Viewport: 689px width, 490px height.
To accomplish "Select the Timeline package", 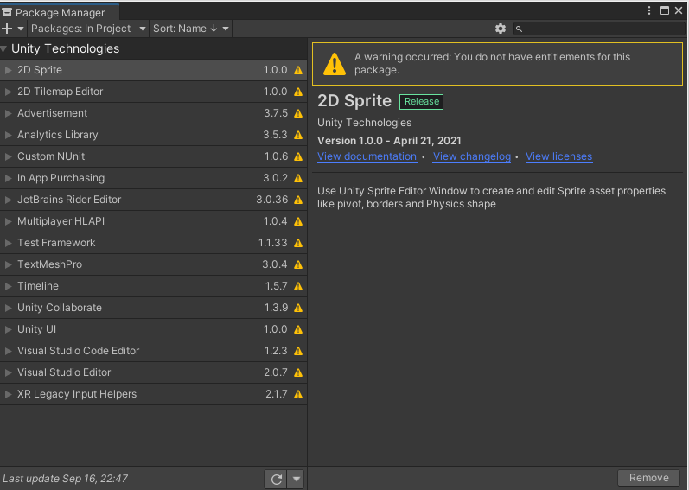I will click(153, 286).
